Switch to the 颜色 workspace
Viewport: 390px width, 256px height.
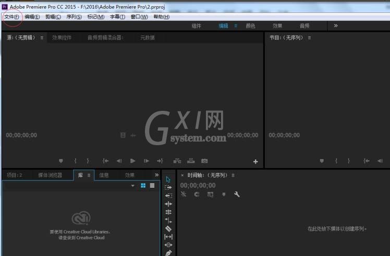click(x=250, y=26)
